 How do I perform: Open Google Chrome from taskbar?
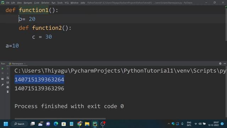[79, 124]
